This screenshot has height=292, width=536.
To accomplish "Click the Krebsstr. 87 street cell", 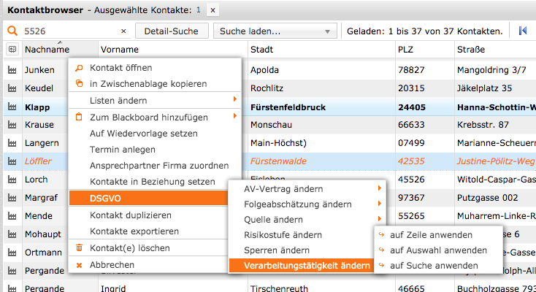I will click(483, 124).
